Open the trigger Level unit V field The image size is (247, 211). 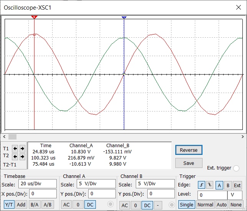click(235, 195)
